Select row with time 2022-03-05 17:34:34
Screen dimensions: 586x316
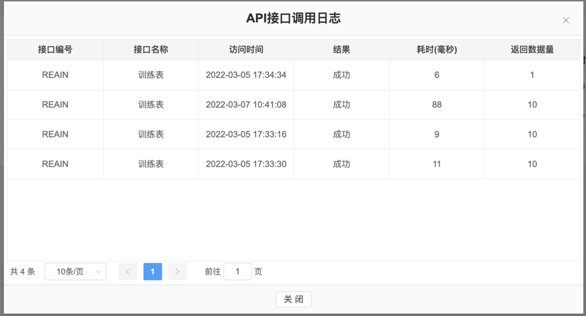coord(294,75)
